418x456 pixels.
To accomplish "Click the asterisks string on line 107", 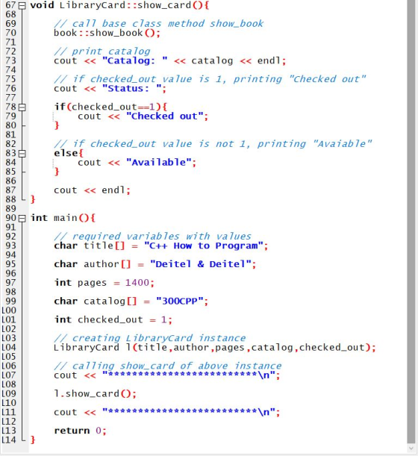I will point(189,375).
